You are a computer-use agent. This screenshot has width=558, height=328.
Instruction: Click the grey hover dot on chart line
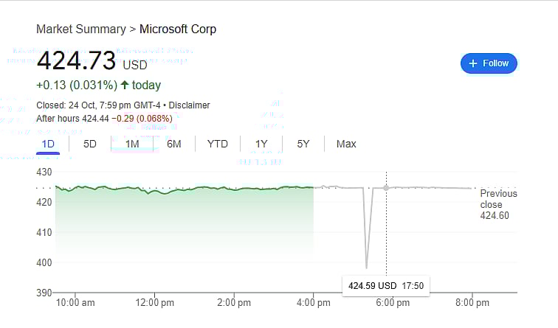[x=385, y=187]
